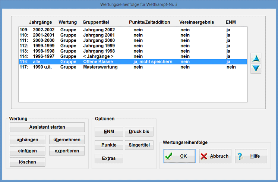Click the einfügen button
Viewport: 278px width, 182px height.
[28, 151]
